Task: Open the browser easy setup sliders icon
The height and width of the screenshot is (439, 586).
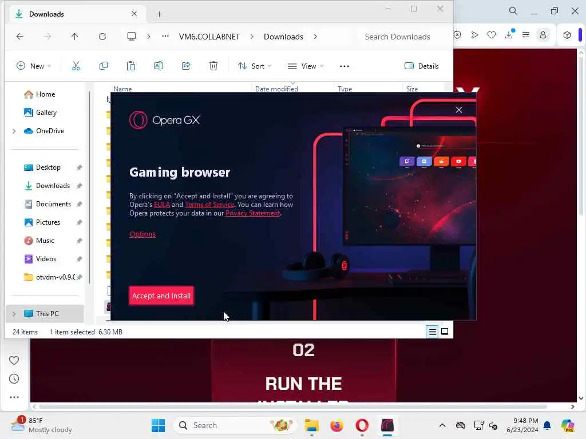Action: 526,35
